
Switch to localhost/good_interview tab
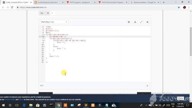click(x=48, y=2)
